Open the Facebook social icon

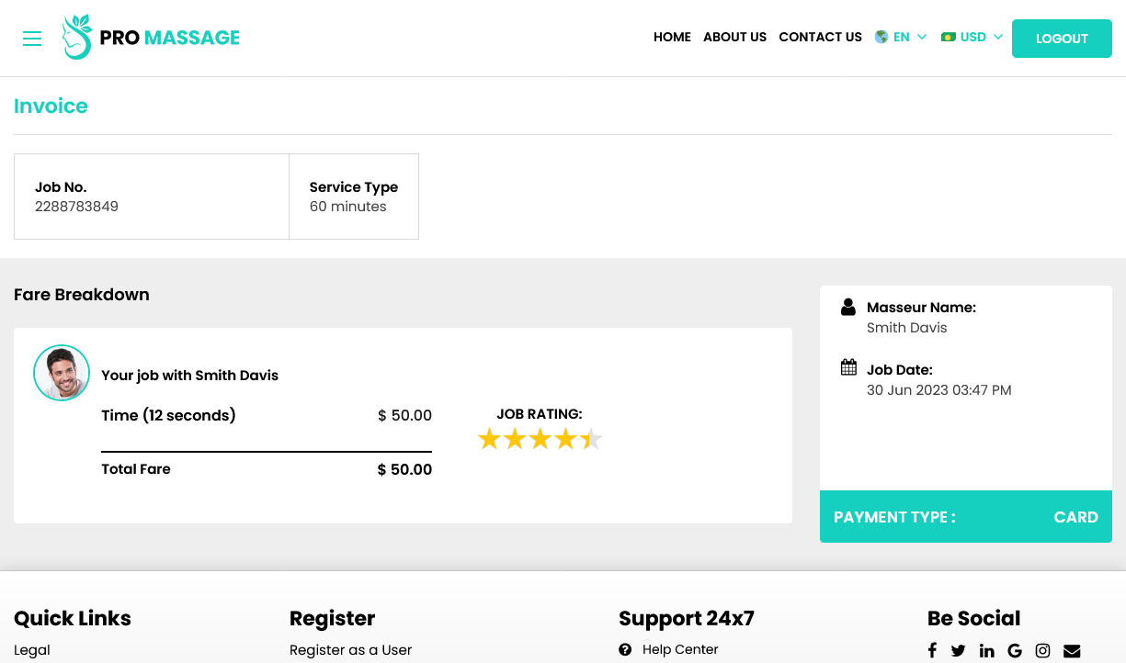[x=932, y=650]
